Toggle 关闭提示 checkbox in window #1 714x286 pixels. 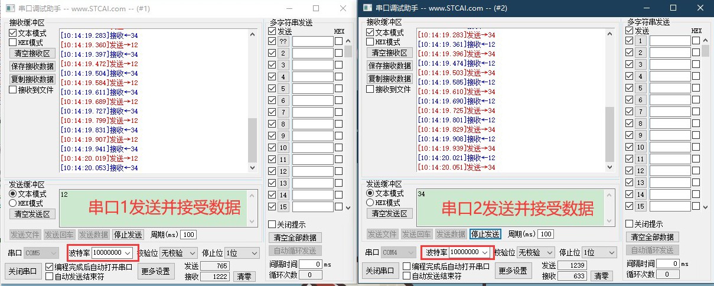(272, 225)
